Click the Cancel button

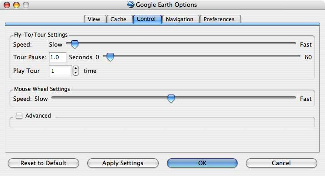[281, 163]
